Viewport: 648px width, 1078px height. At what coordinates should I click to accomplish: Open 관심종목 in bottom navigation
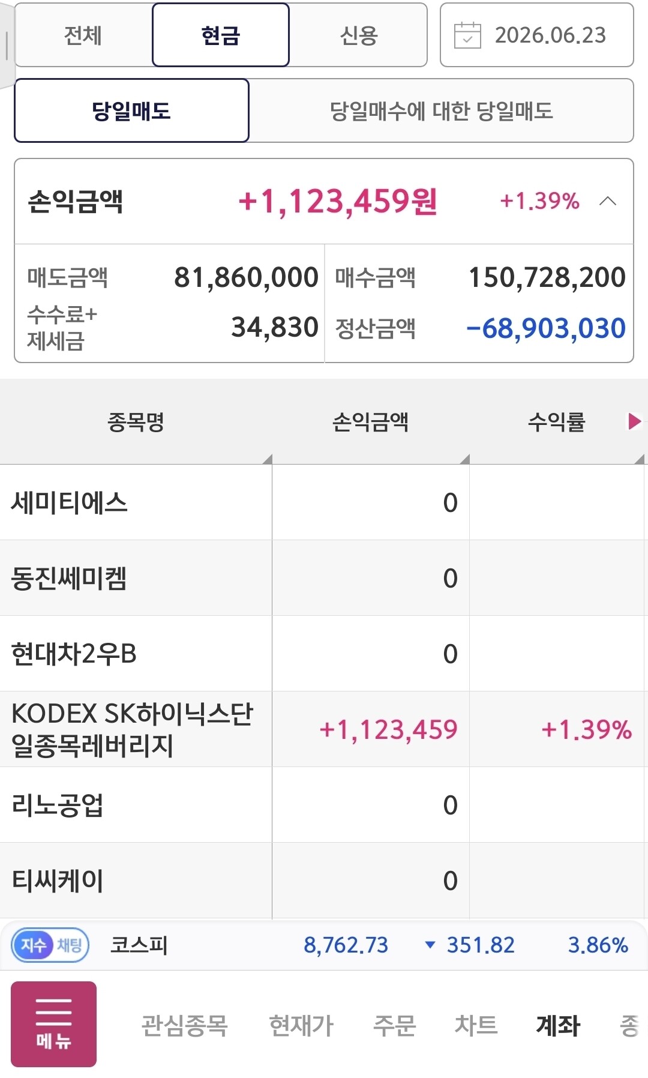184,1025
